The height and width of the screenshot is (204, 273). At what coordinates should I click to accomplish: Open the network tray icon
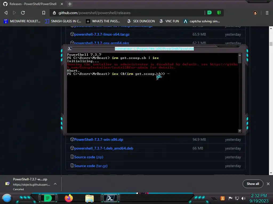[237, 198]
